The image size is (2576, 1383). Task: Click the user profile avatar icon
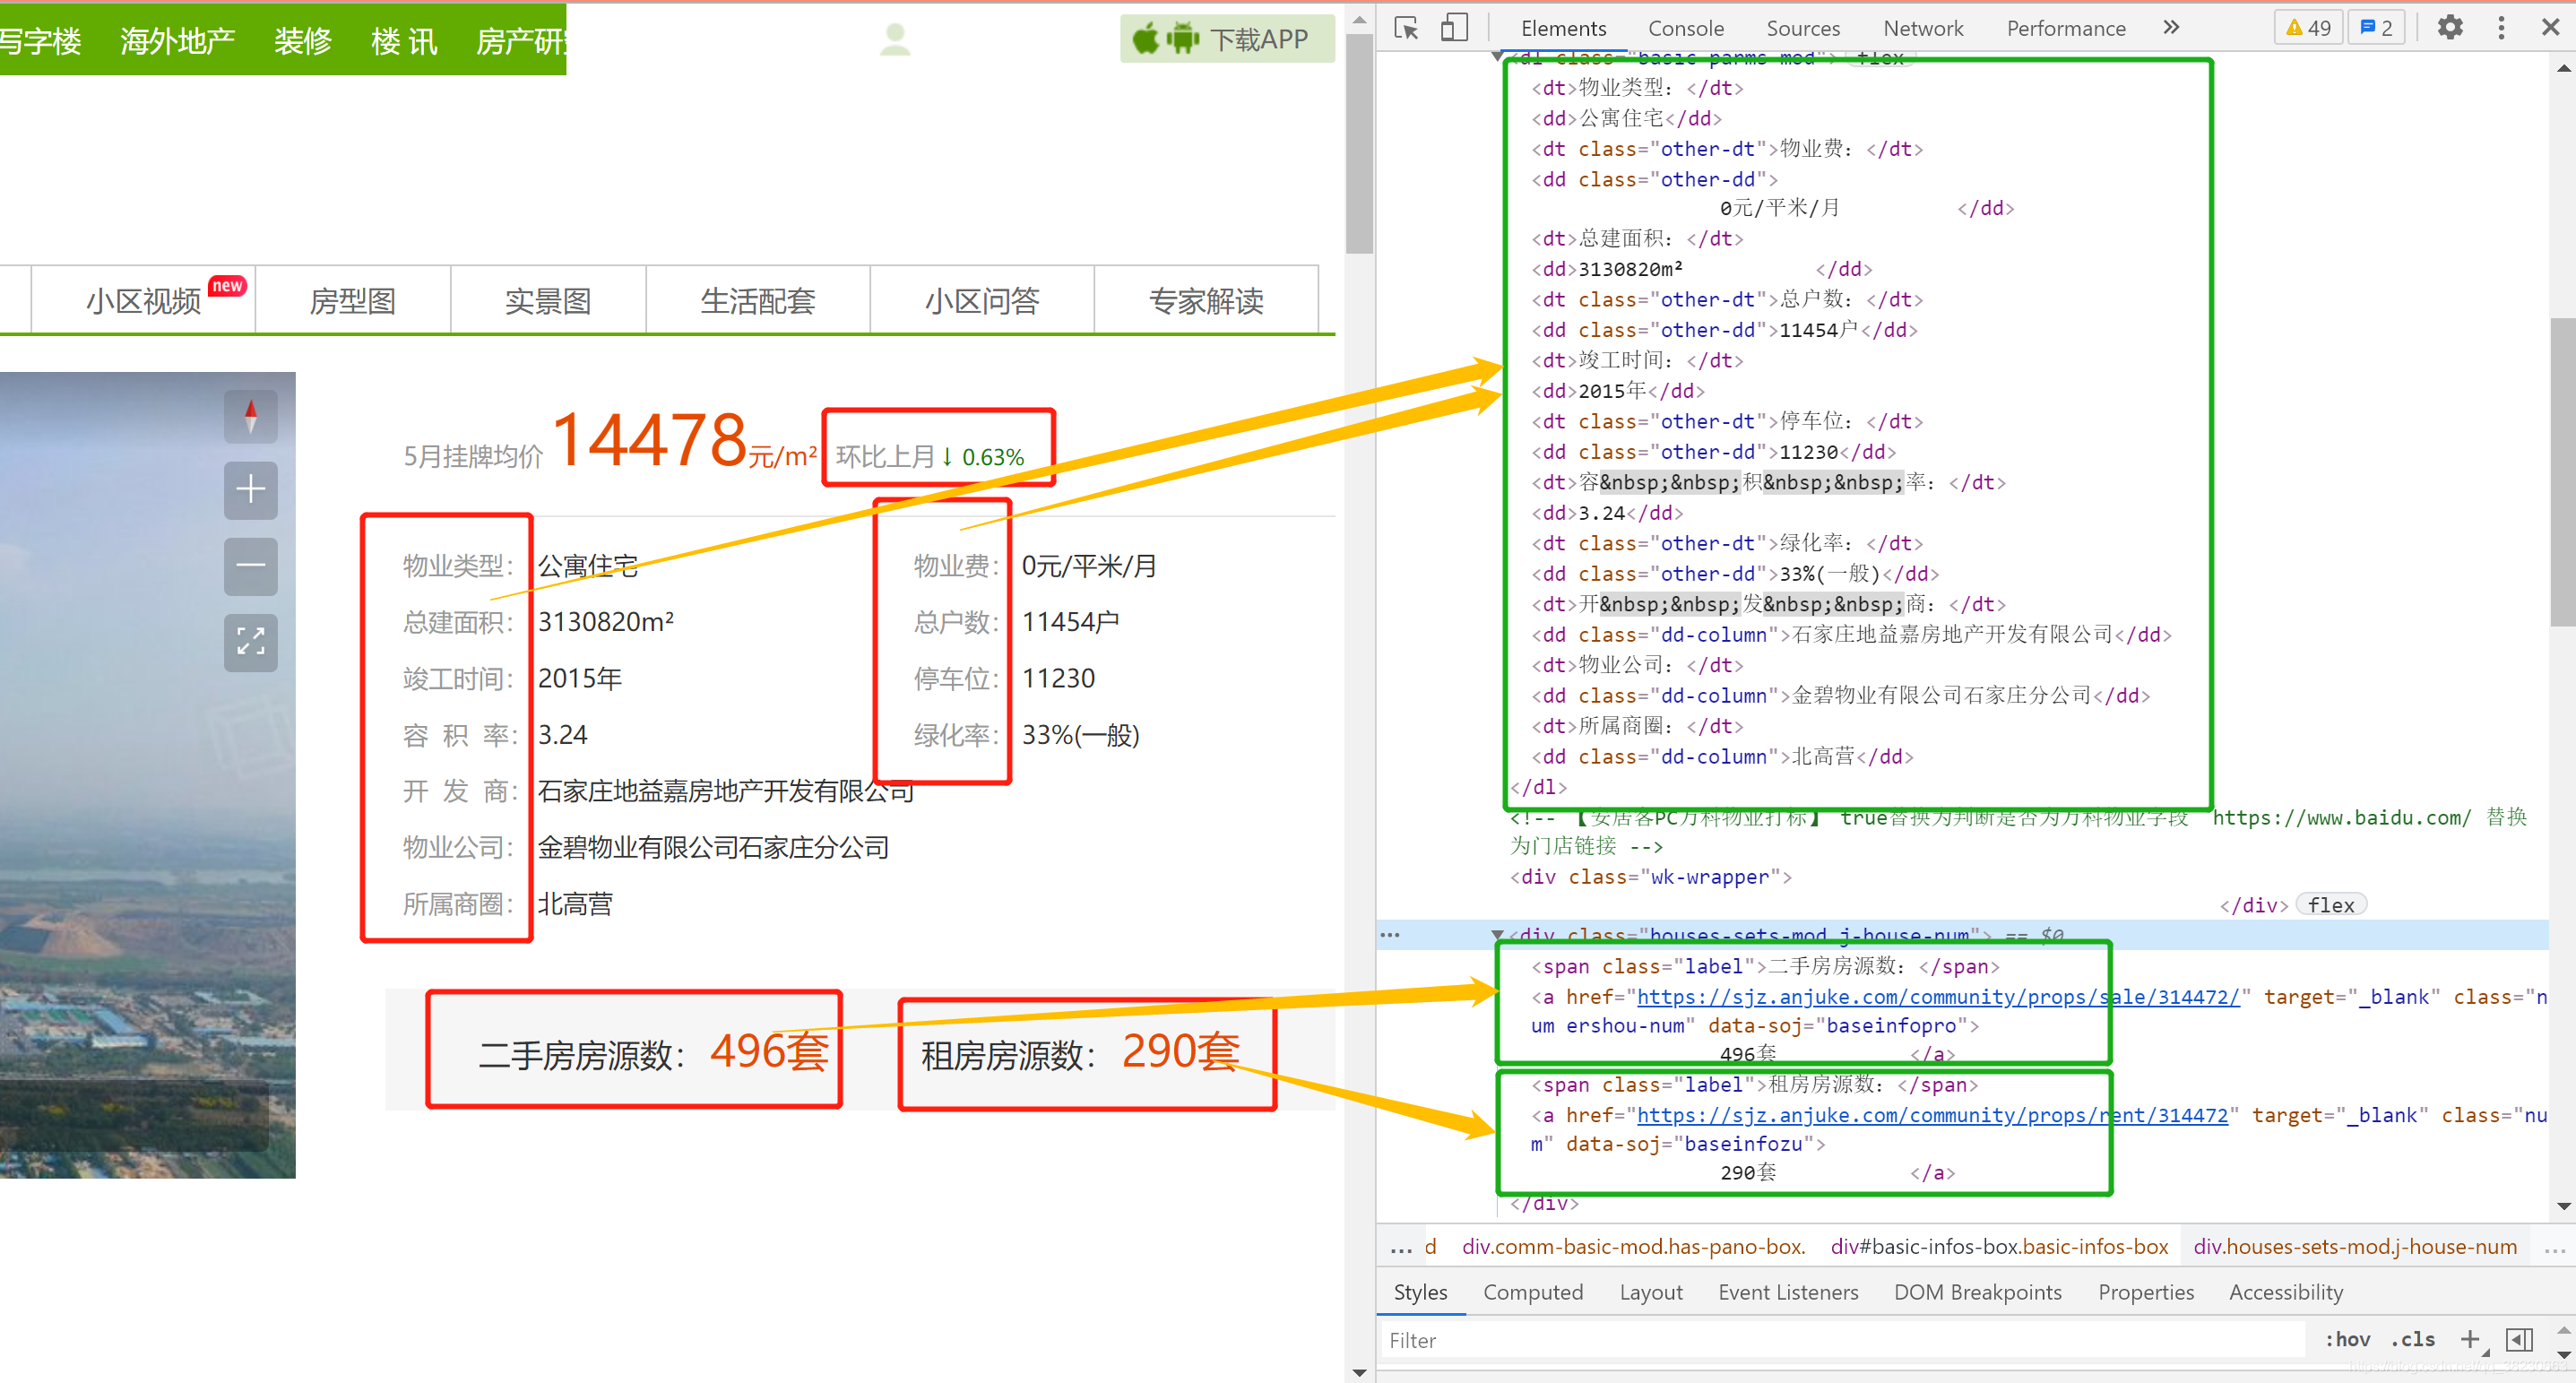tap(895, 39)
